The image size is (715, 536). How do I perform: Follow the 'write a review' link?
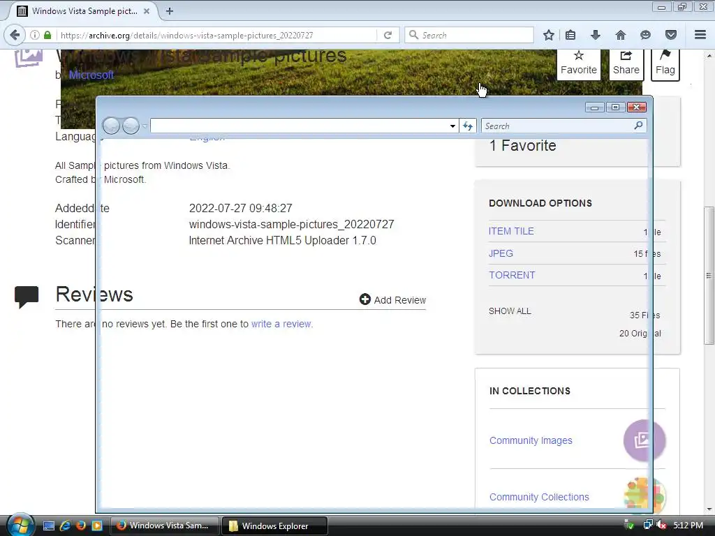281,324
